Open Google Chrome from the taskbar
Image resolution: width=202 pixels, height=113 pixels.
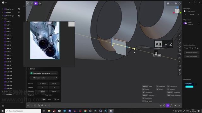coord(85,111)
